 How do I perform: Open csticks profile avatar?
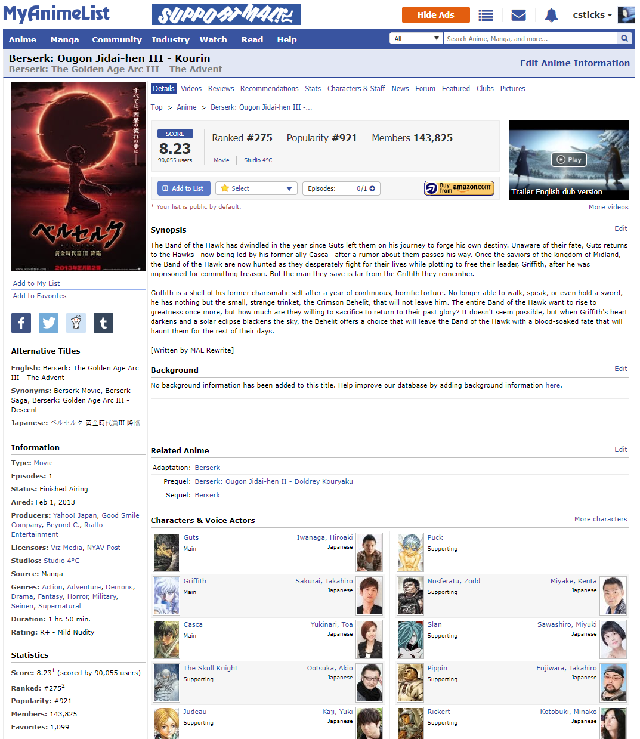click(x=626, y=15)
